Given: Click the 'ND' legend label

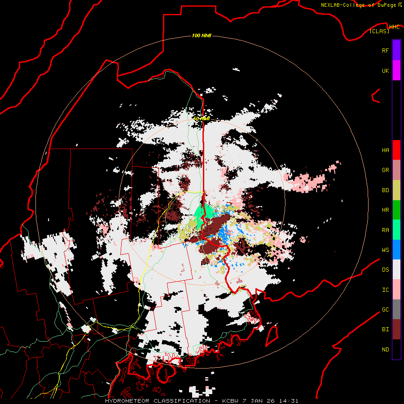Looking at the screenshot, I should 385,350.
